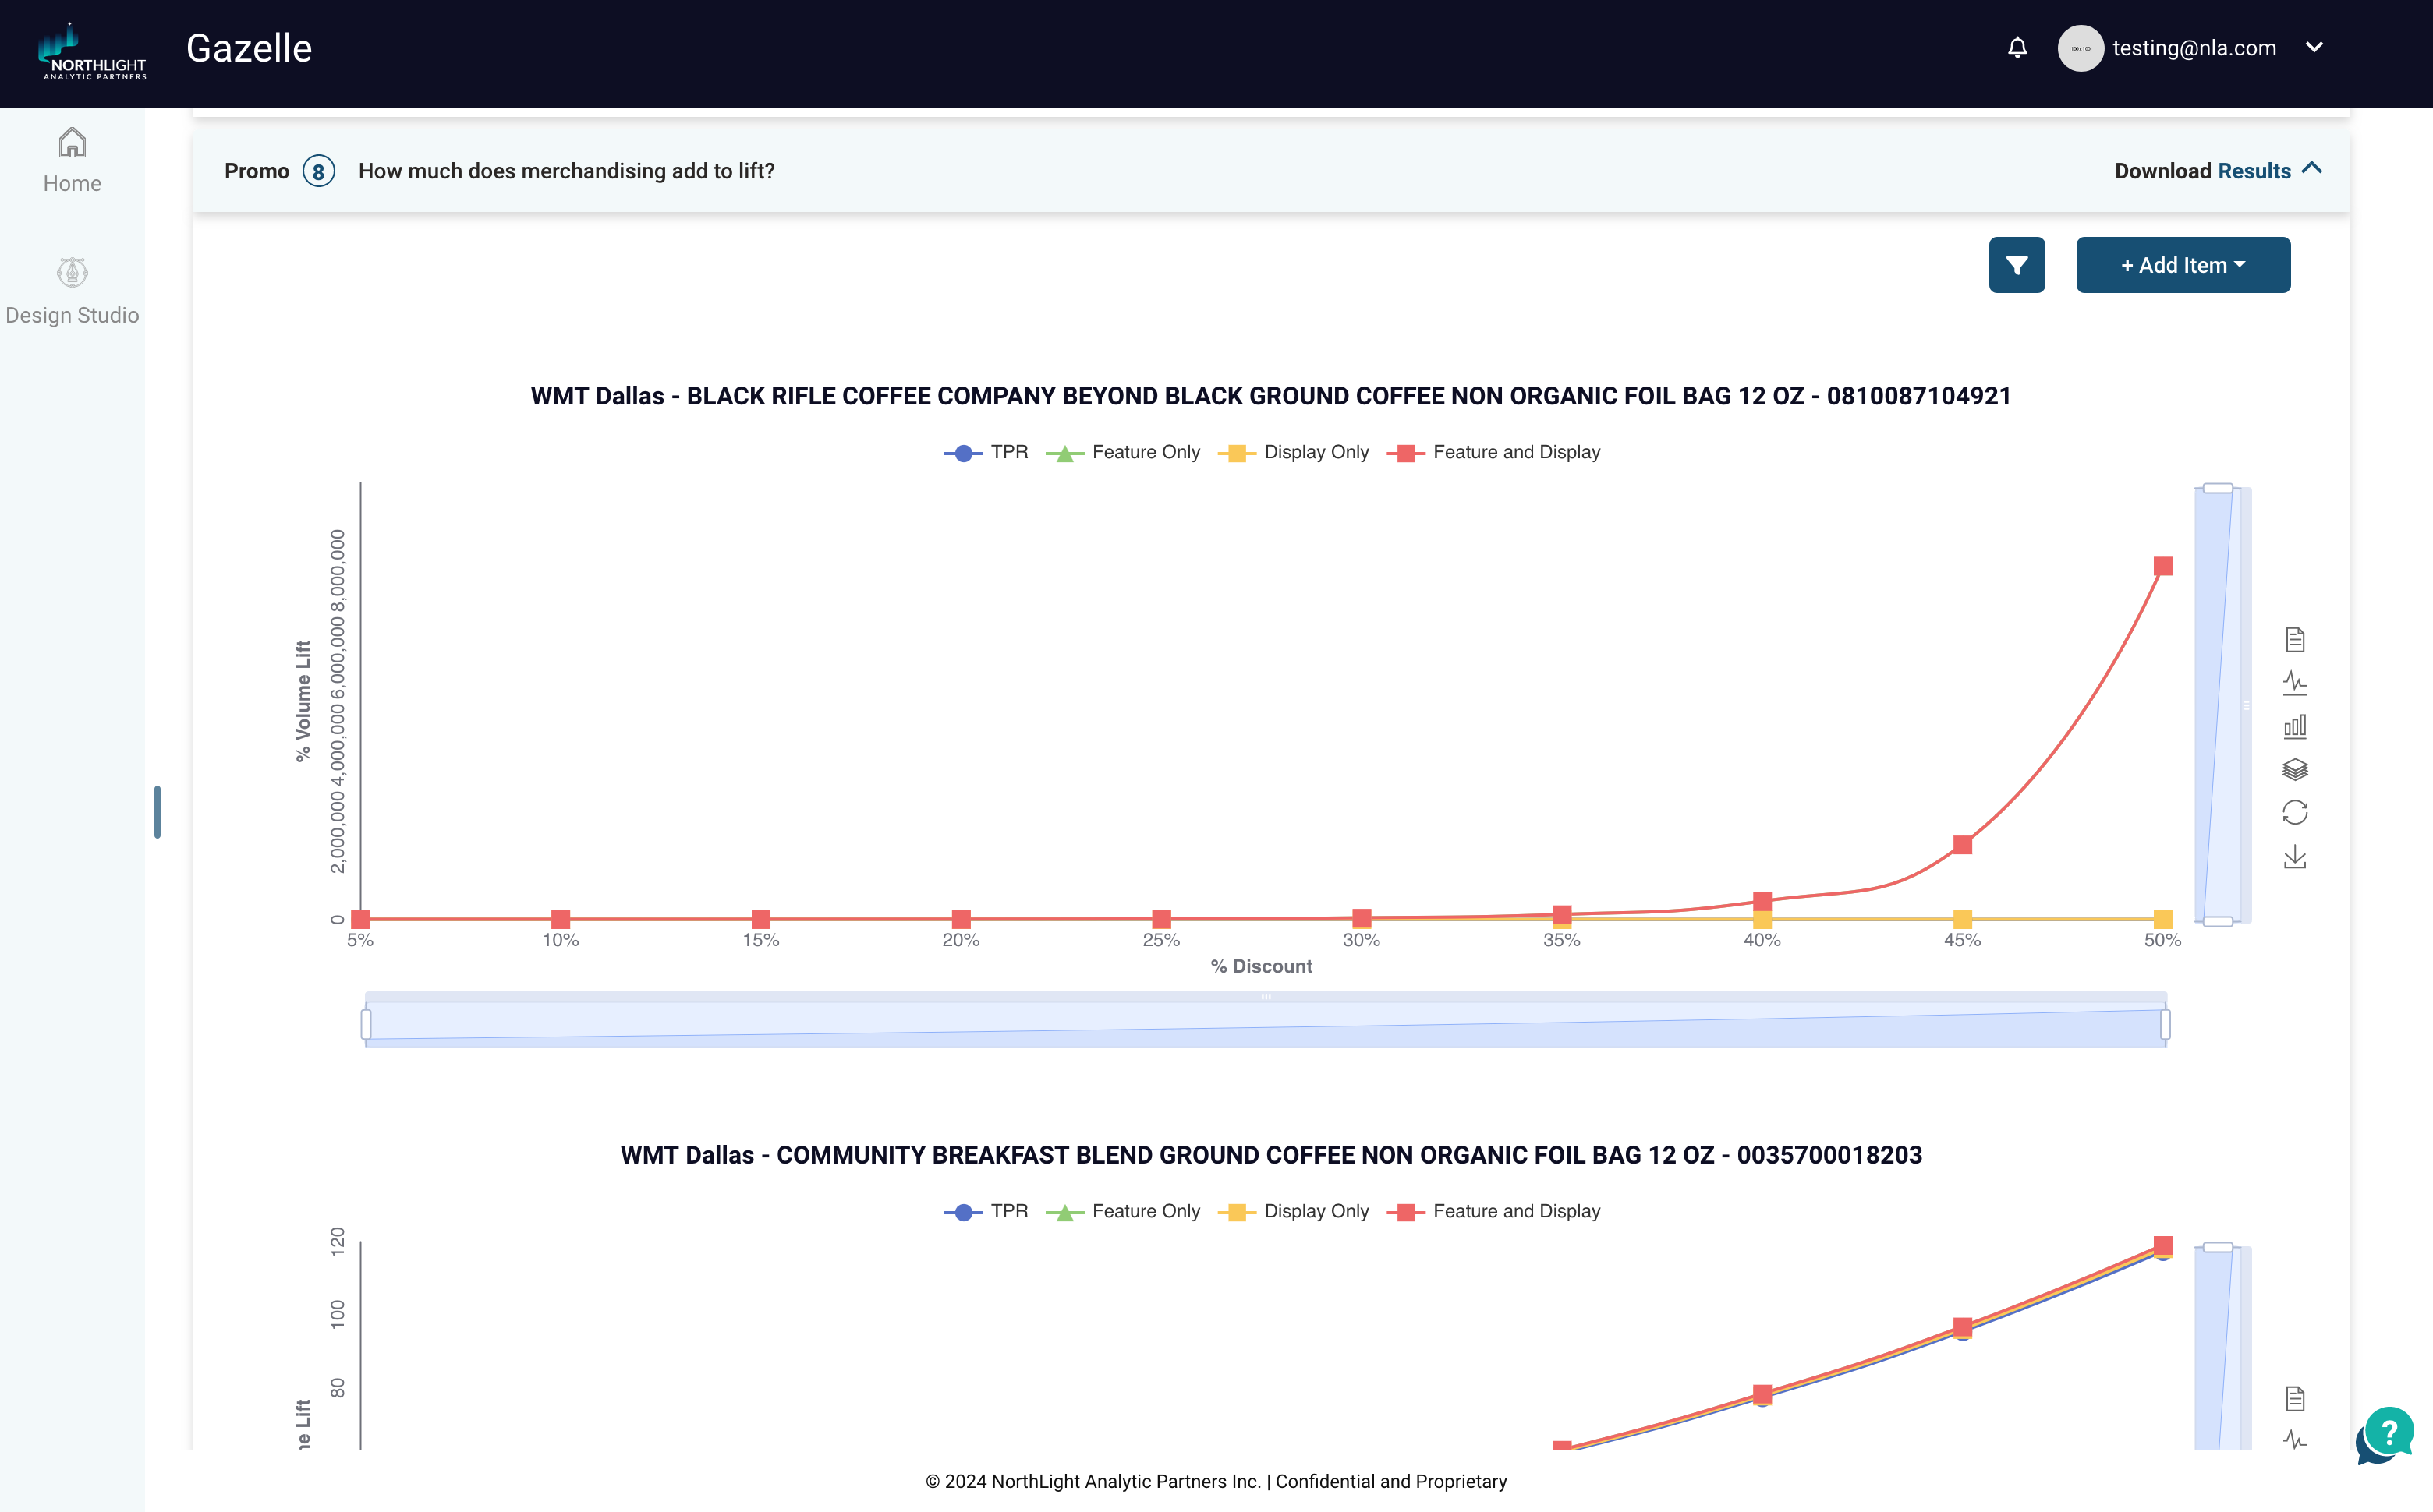Open the filter funnel button
2433x1512 pixels.
(2016, 265)
